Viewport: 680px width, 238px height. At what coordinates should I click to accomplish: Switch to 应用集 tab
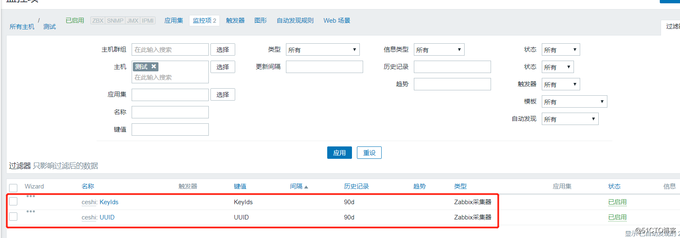click(x=174, y=20)
